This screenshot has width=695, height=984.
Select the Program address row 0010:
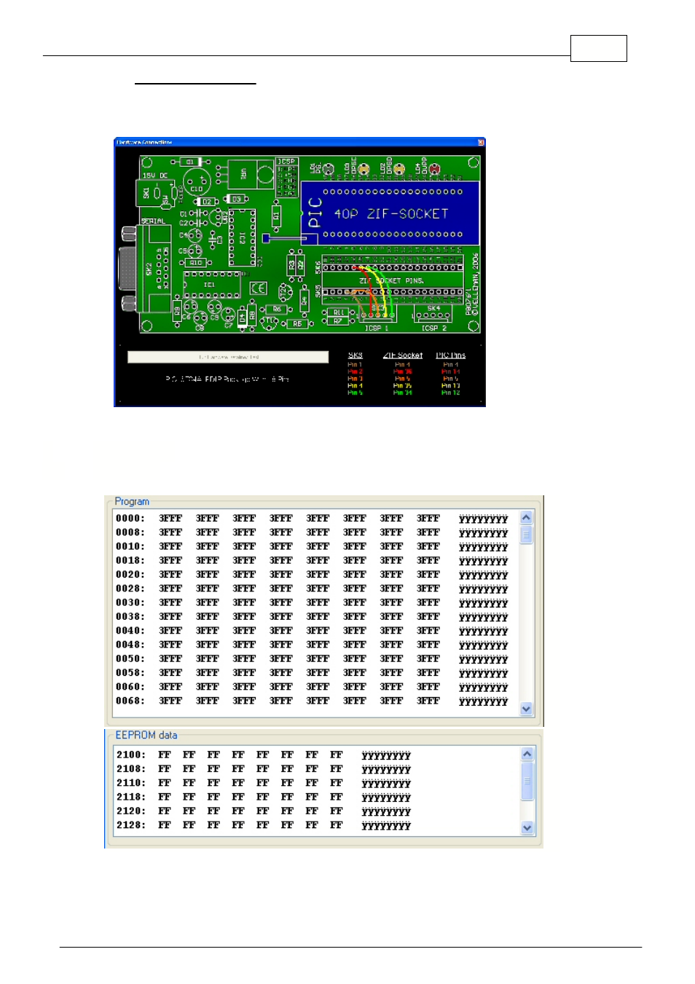tap(312, 546)
